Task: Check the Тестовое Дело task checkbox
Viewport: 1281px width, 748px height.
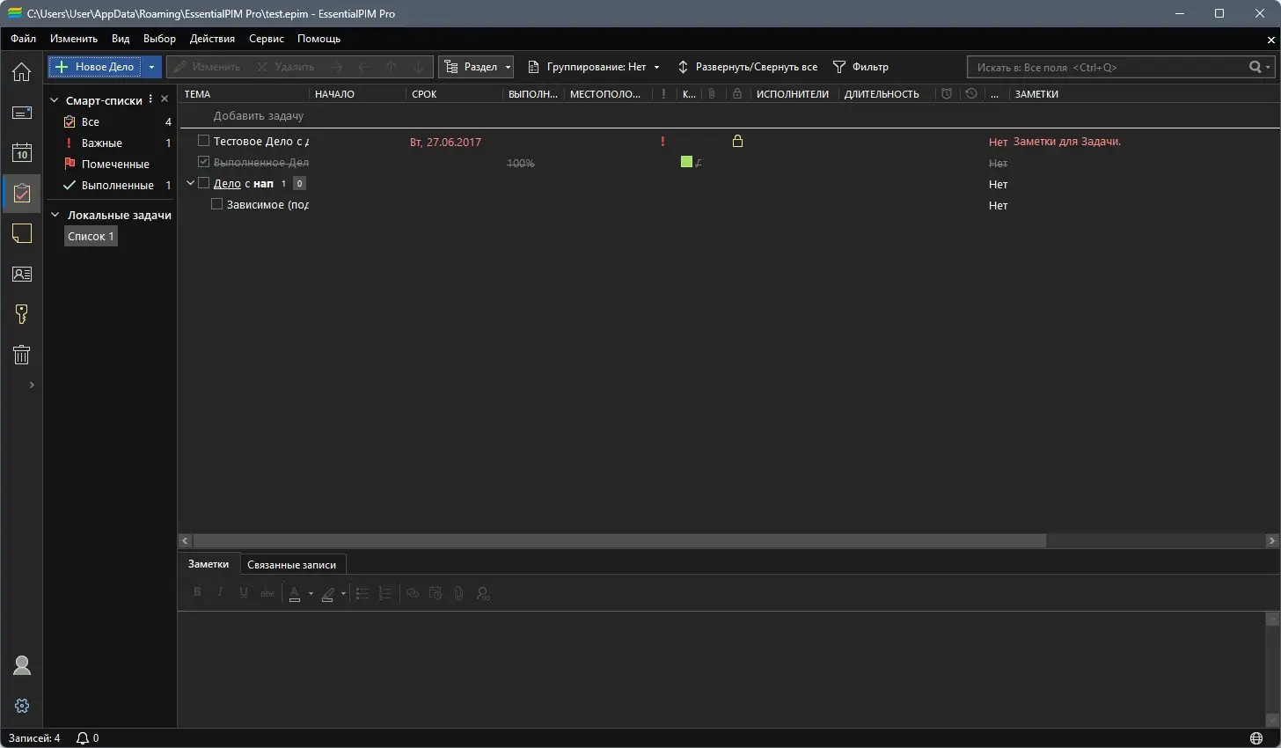Action: (203, 141)
